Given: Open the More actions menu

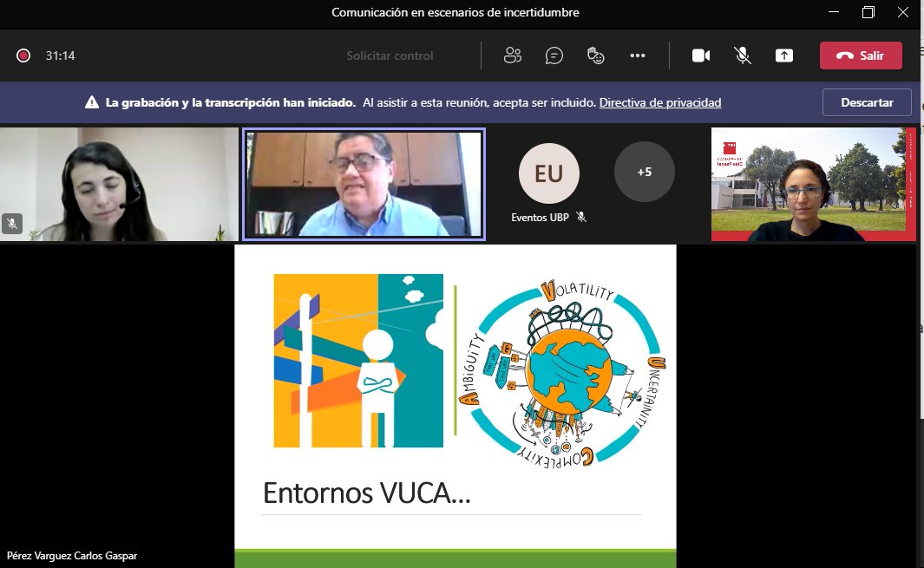Looking at the screenshot, I should 638,55.
